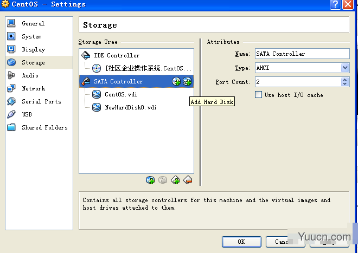Image resolution: width=358 pixels, height=253 pixels.
Task: Click Add CD/DVD Device icon on SATA Controller
Action: click(x=176, y=81)
